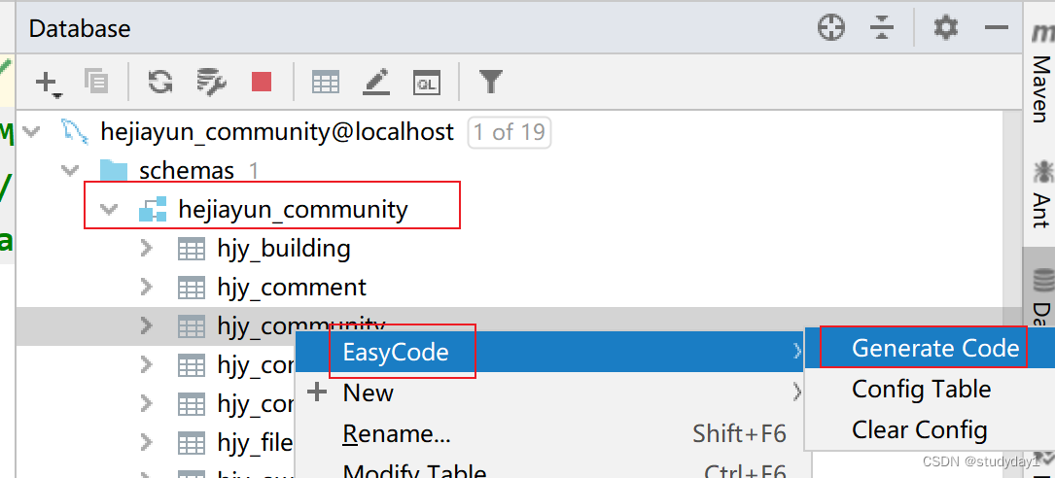Jump to Query Console QL icon
Screen dimensions: 1055x478
click(x=427, y=83)
